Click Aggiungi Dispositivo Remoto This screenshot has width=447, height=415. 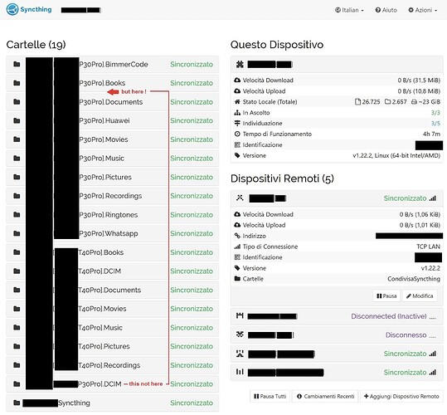click(x=401, y=396)
